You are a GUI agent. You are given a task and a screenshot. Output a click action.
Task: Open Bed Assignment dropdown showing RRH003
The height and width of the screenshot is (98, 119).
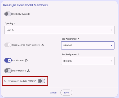[x=88, y=61]
